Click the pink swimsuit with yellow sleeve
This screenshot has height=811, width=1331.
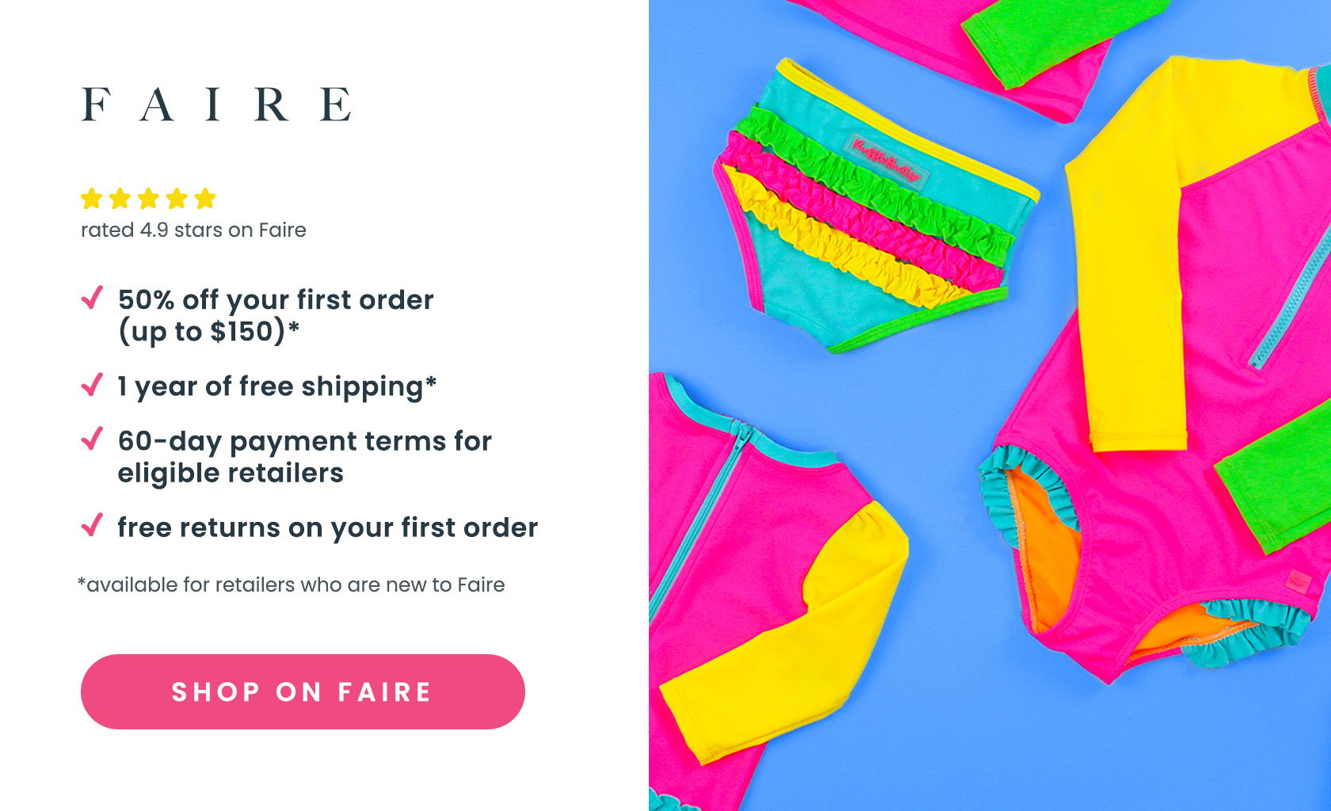click(x=1173, y=372)
